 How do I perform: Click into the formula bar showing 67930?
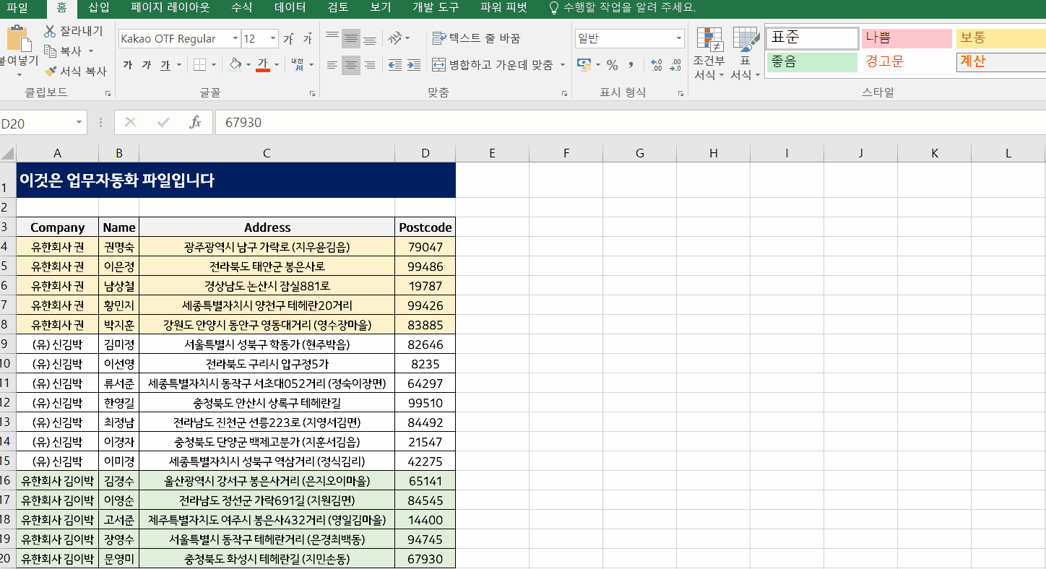coord(630,123)
